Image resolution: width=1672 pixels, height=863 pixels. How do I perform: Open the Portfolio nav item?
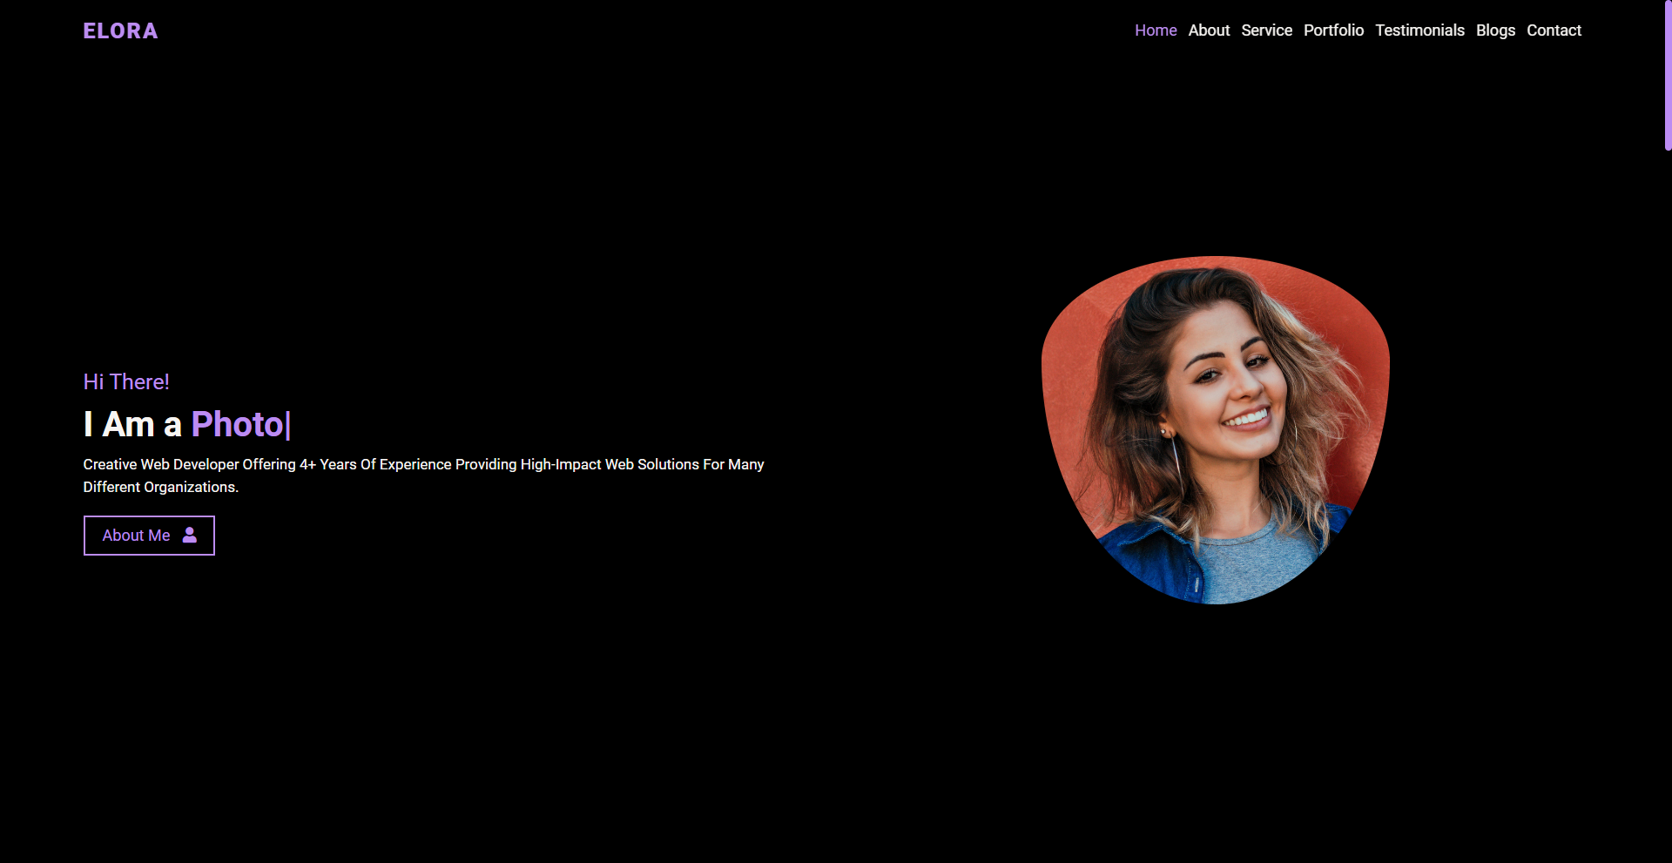(1333, 30)
